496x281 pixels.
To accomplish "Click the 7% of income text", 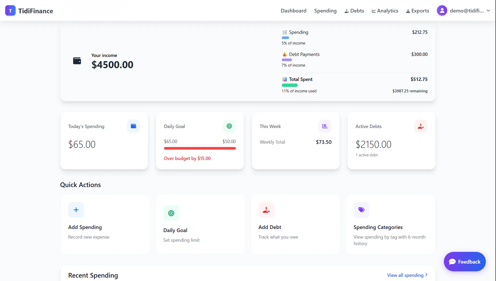I will [x=293, y=65].
